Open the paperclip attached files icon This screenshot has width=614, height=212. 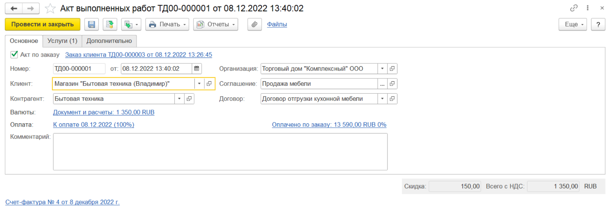click(x=254, y=25)
